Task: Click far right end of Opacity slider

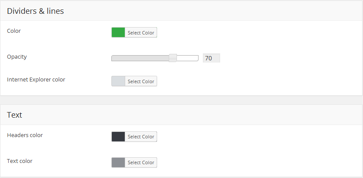Action: point(197,58)
